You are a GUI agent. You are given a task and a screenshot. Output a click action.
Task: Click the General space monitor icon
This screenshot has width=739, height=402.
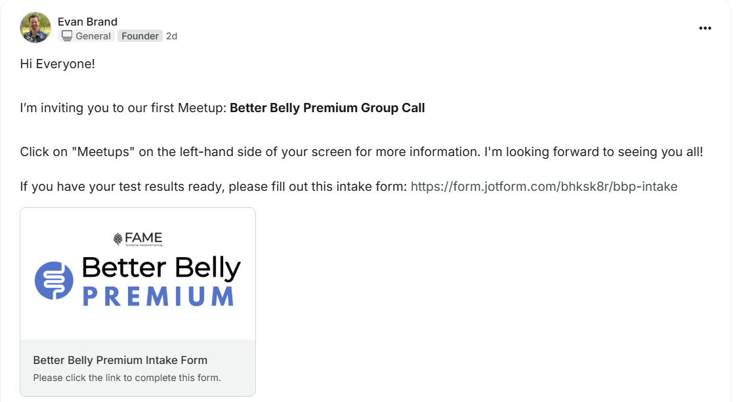tap(66, 36)
